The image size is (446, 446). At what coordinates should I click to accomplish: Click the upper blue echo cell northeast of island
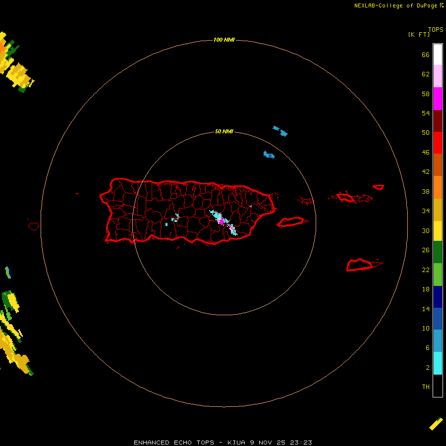click(x=280, y=131)
